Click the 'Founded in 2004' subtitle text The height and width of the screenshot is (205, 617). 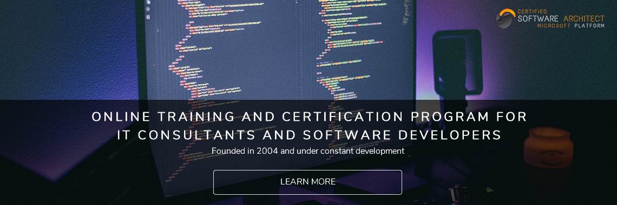[308, 151]
